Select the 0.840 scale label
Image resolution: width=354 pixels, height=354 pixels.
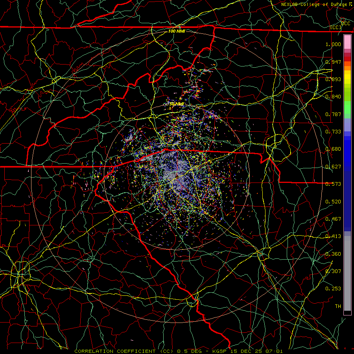point(333,96)
